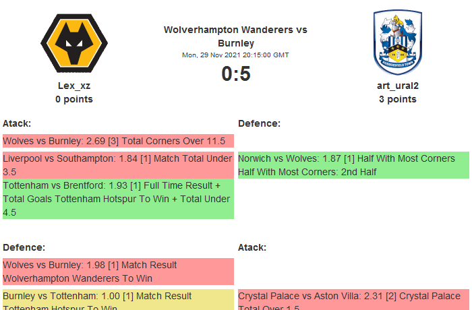
Task: Select the Norwich vs Wolves corners bet
Action: click(x=353, y=165)
